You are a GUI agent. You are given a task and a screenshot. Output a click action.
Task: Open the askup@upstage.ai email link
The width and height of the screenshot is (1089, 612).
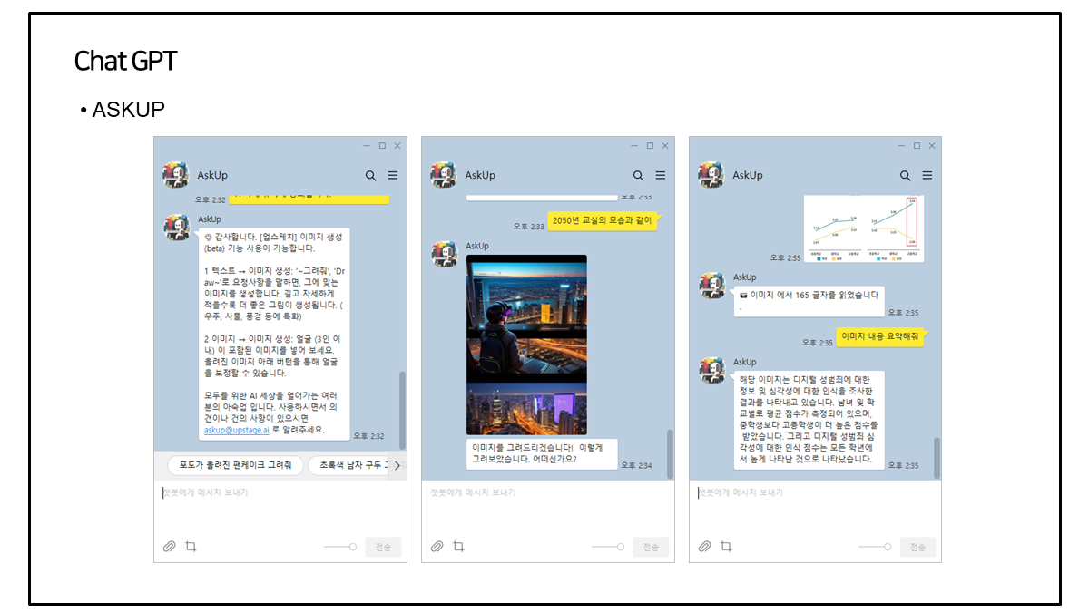236,430
